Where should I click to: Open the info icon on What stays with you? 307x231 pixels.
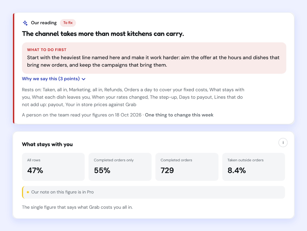(x=283, y=143)
